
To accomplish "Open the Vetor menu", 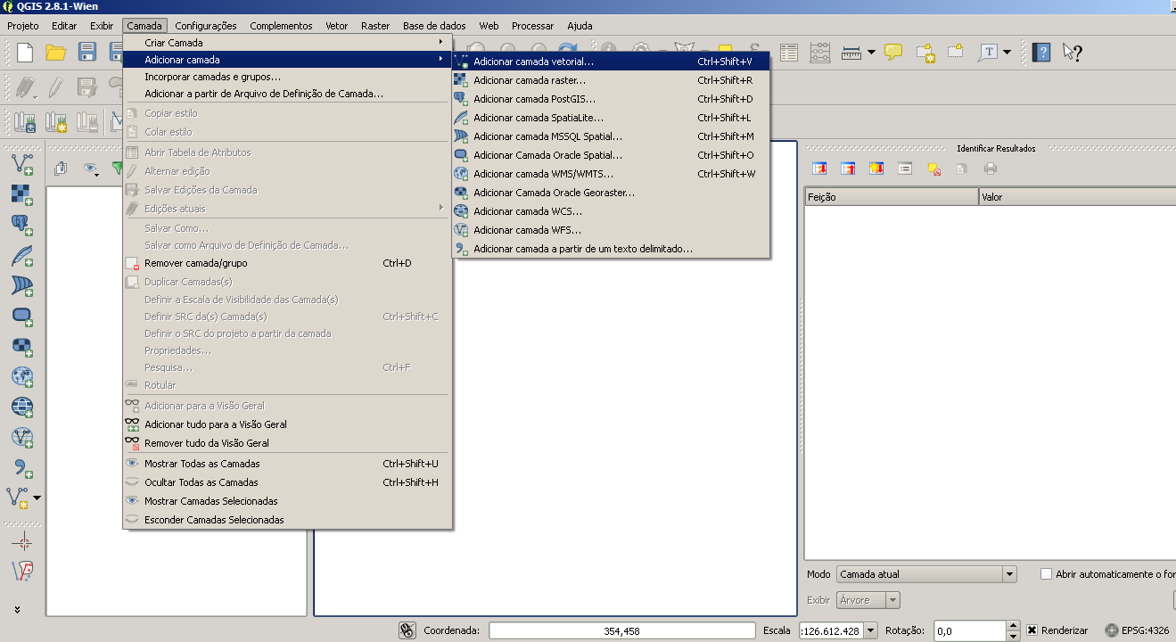I will coord(336,26).
